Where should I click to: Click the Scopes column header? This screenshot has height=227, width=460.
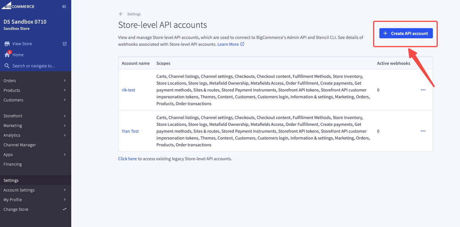[163, 63]
